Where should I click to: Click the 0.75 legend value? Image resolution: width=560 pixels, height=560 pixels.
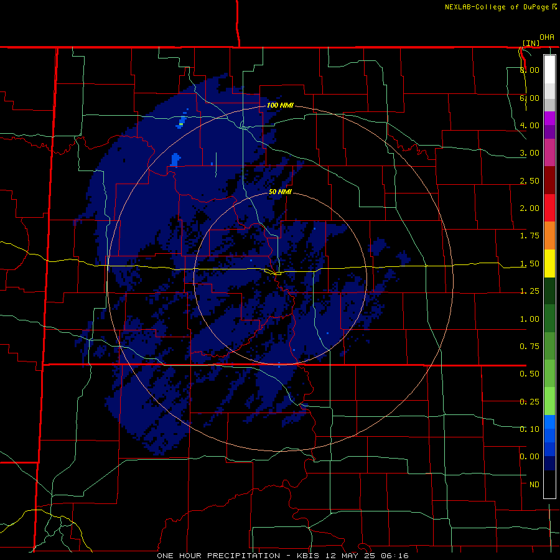(x=530, y=347)
